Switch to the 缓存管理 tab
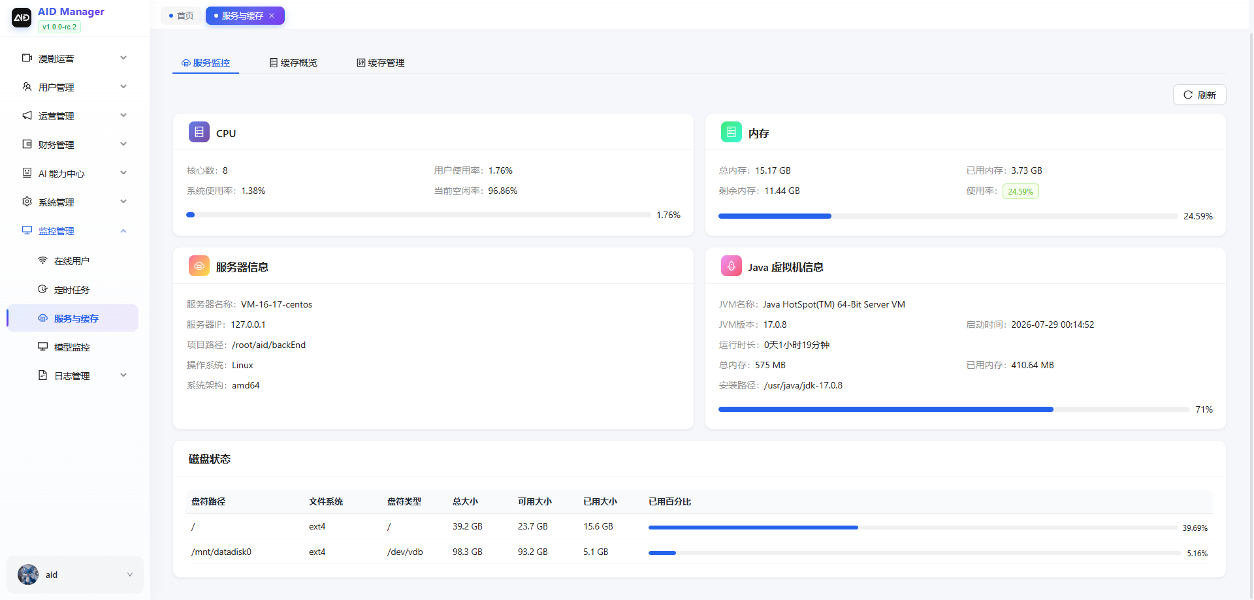Screen dimensions: 1254x600 point(381,63)
